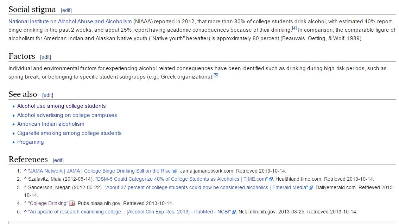Viewport: 399px width, 224px height.
Task: Click external link icon after TIME.com reference
Action: tap(271, 179)
